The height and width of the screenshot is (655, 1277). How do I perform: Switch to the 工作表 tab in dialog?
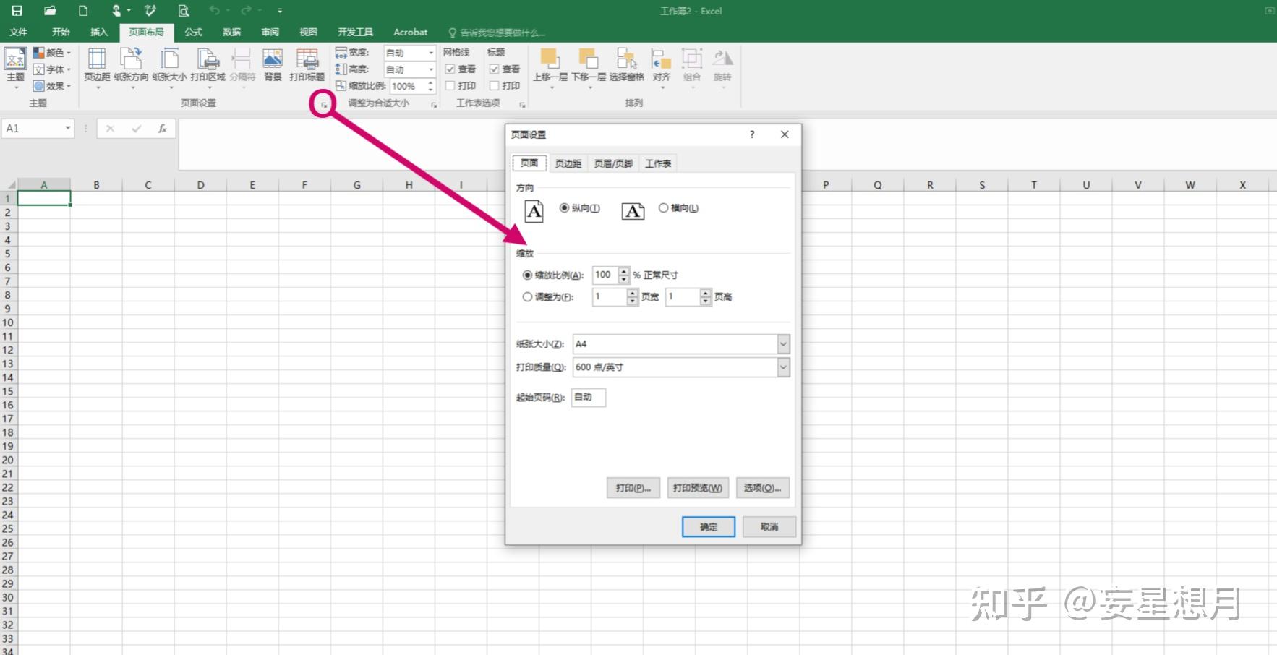(x=658, y=163)
